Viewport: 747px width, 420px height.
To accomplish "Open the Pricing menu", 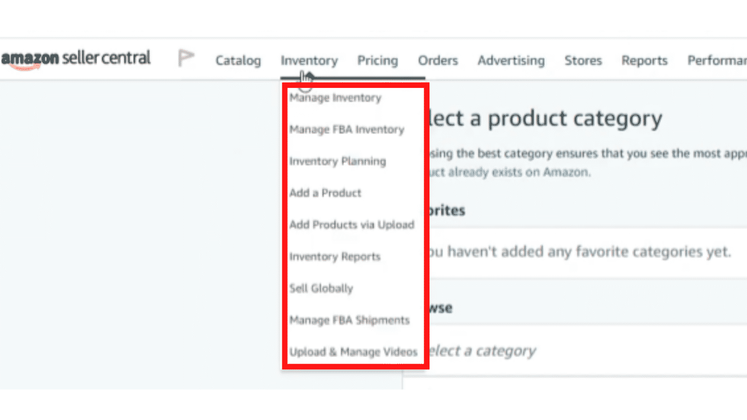I will point(378,60).
